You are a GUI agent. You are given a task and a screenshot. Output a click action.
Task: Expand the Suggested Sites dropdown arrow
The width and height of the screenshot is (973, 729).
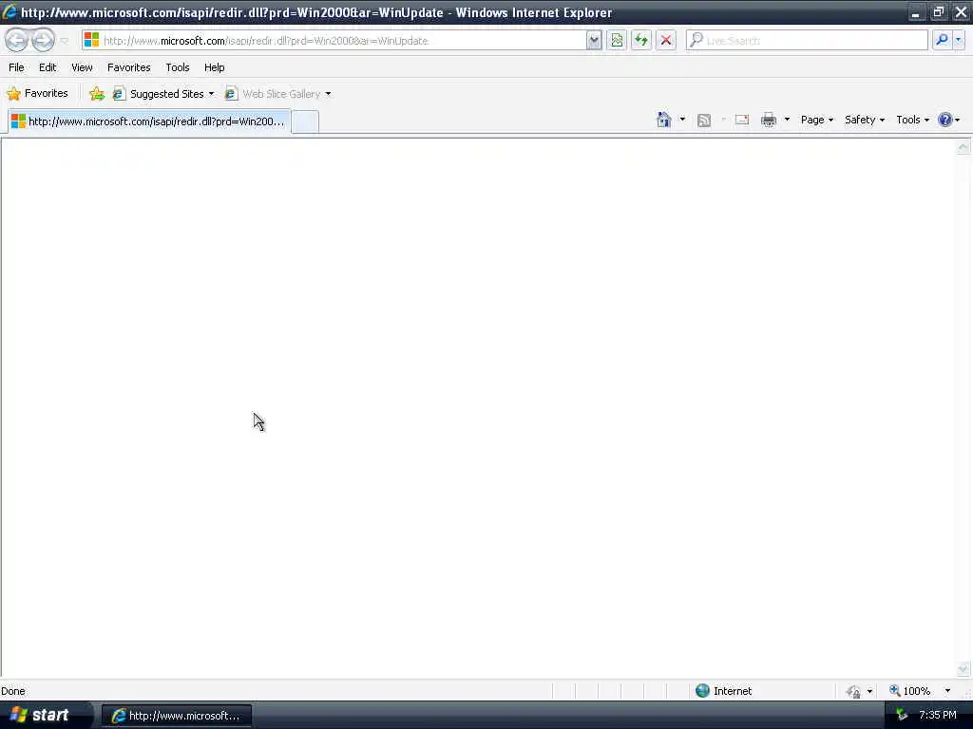click(211, 94)
